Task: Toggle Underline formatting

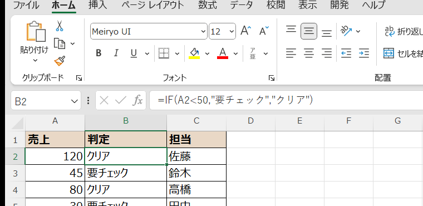Action: [x=134, y=53]
